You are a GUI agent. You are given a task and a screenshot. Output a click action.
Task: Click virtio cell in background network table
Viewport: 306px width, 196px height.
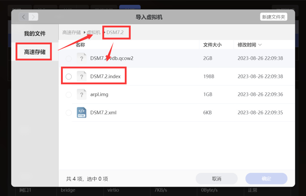pos(113,190)
